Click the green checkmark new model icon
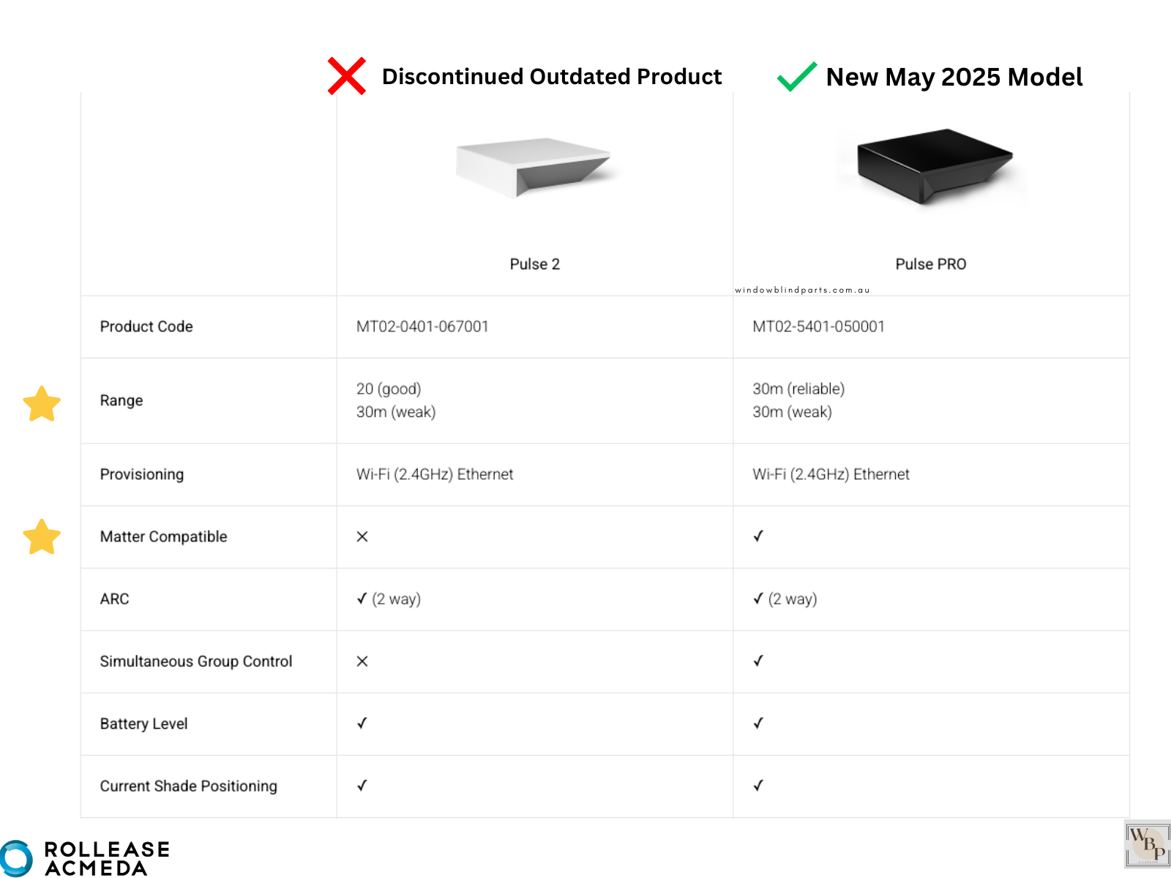This screenshot has height=878, width=1171. point(796,77)
